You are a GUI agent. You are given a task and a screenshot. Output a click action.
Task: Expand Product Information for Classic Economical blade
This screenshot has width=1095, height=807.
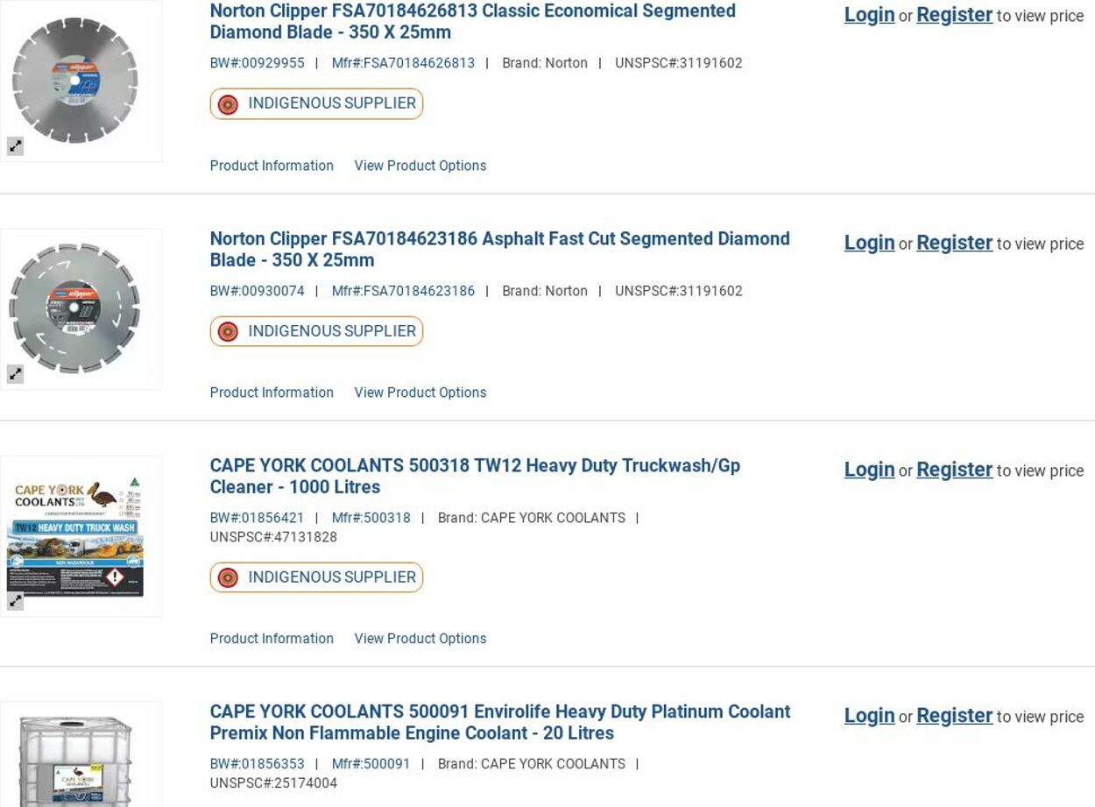point(272,166)
